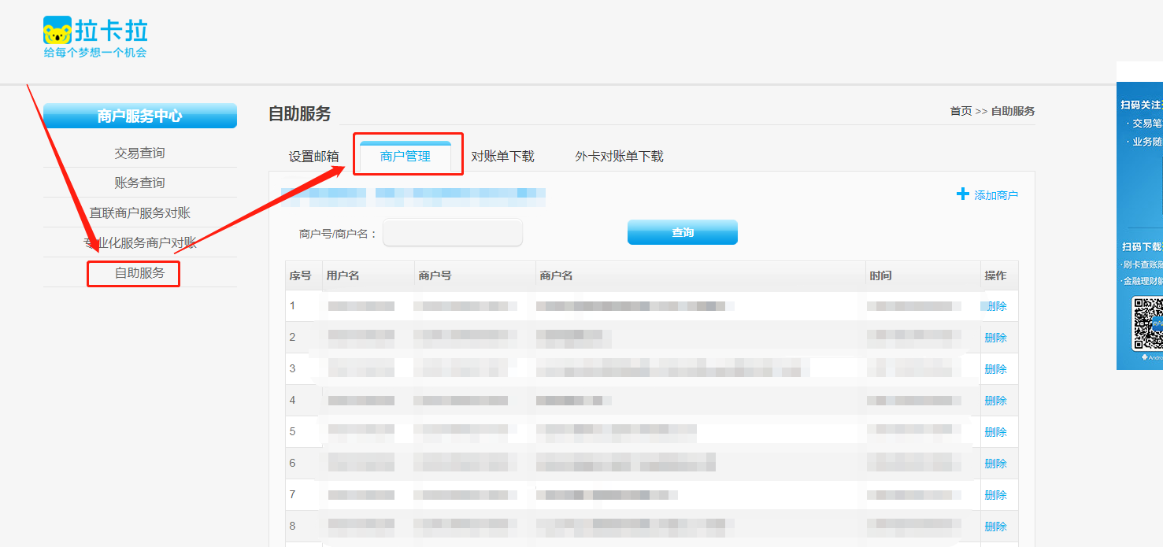Image resolution: width=1163 pixels, height=547 pixels.
Task: Open the 交易查询 menu item
Action: [x=139, y=153]
